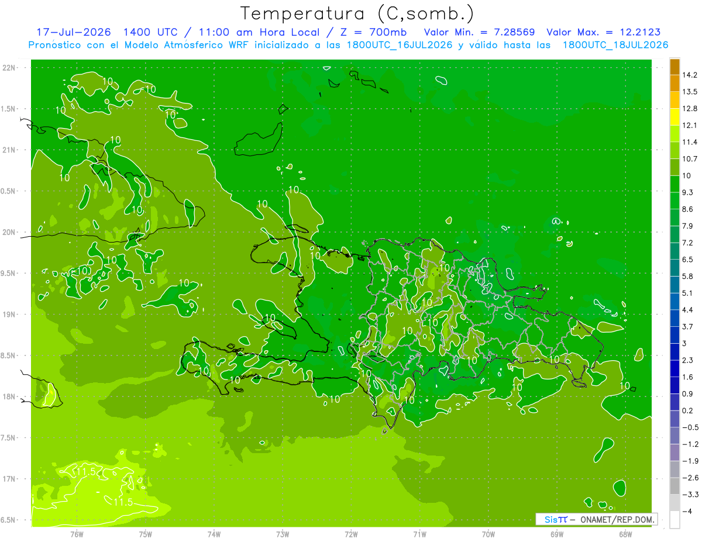Click the '-3.3' colorbar label
This screenshot has width=702, height=542.
coord(690,495)
